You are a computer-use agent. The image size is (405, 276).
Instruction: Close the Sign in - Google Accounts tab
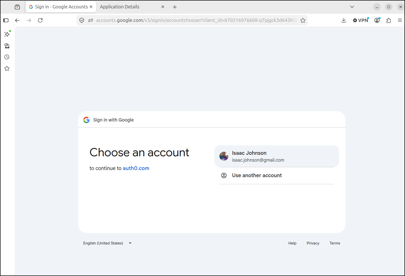(91, 7)
